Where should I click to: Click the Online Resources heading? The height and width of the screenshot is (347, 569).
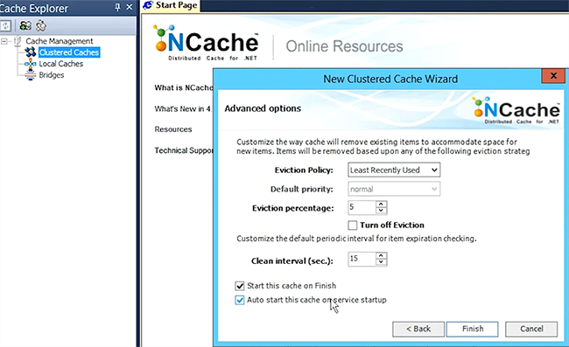[x=344, y=46]
